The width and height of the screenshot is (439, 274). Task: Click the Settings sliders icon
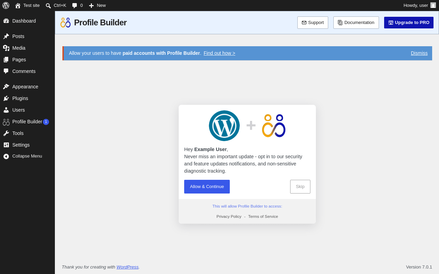click(6, 145)
